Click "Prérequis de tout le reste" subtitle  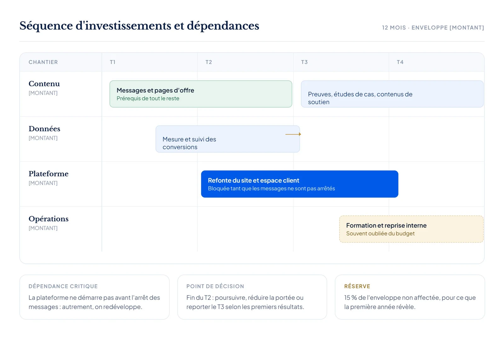pyautogui.click(x=148, y=99)
